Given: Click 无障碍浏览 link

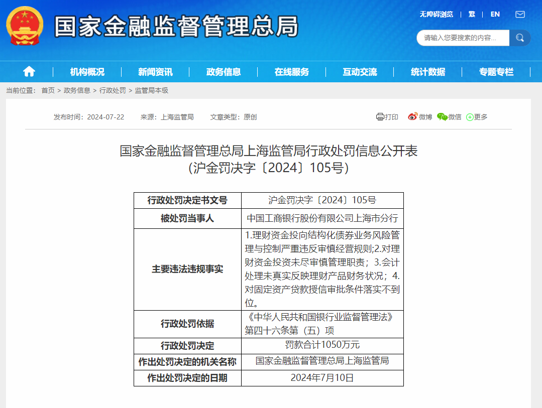Looking at the screenshot, I should tap(436, 14).
